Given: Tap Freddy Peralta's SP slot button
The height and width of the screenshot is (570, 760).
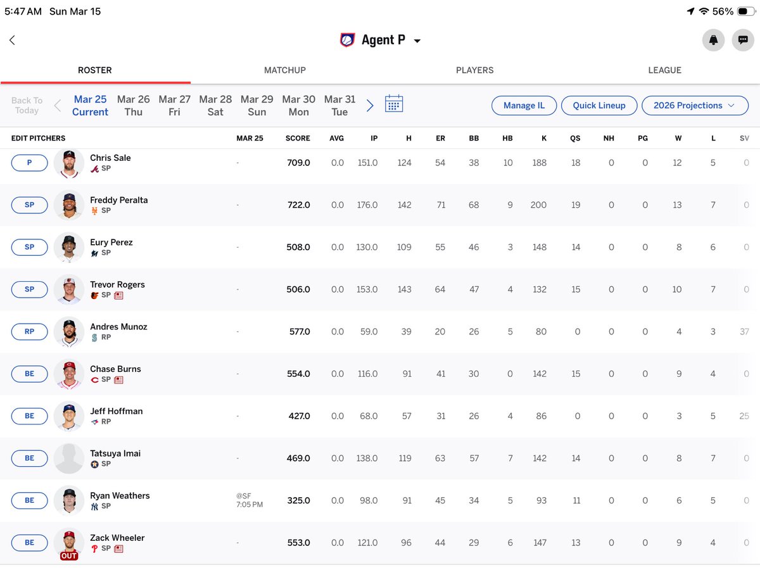Looking at the screenshot, I should (x=29, y=205).
